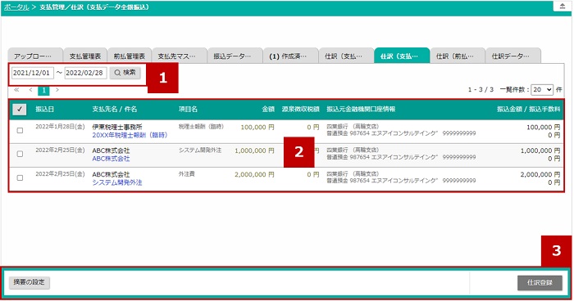Open the 20XX年税理士報酬（臨時） link
This screenshot has height=301, width=574.
pyautogui.click(x=130, y=135)
